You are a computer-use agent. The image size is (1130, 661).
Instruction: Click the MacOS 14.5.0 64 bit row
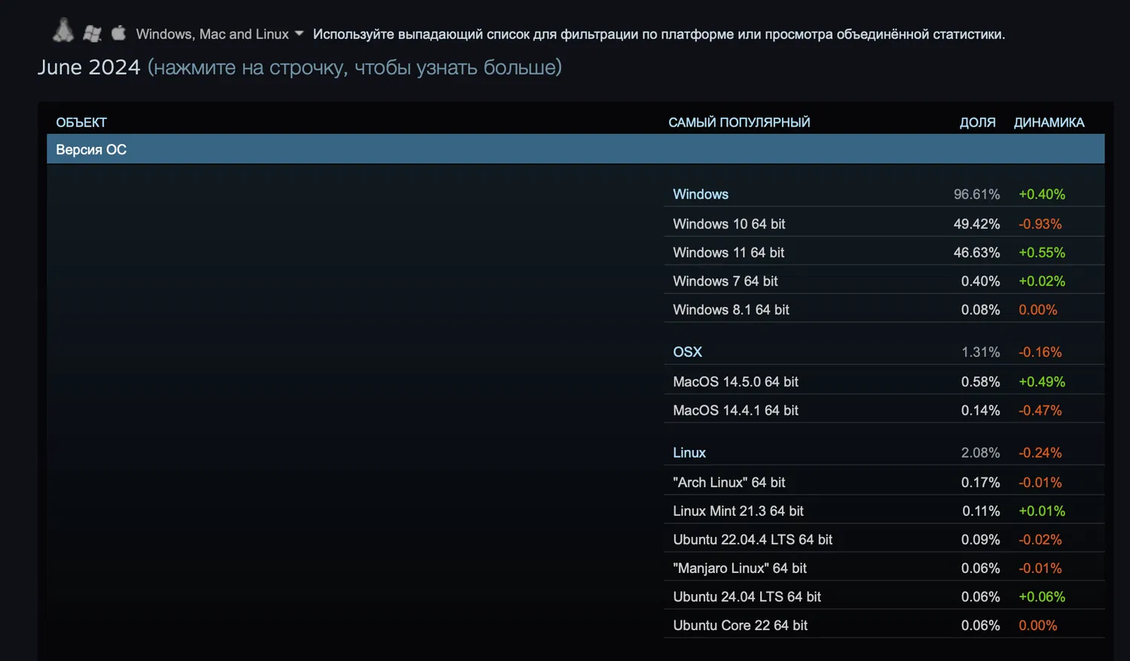point(884,382)
